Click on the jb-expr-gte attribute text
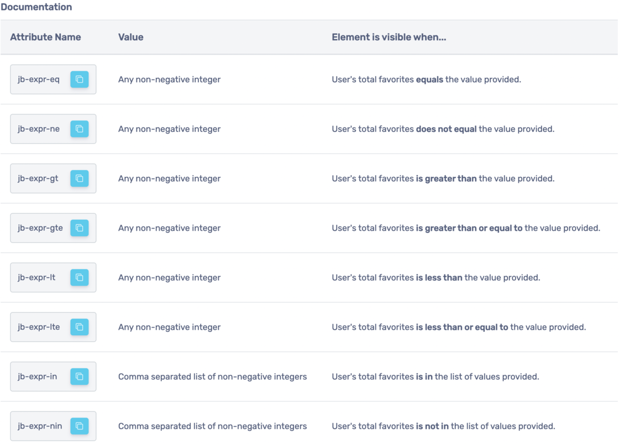Screen dimensions: 619x444 point(40,228)
